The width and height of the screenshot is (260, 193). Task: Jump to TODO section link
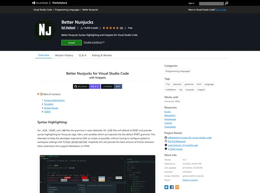(x=47, y=112)
